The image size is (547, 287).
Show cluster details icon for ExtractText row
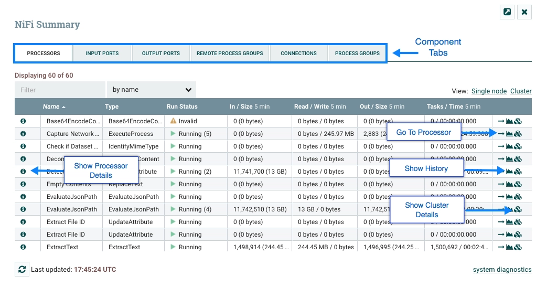coord(518,247)
